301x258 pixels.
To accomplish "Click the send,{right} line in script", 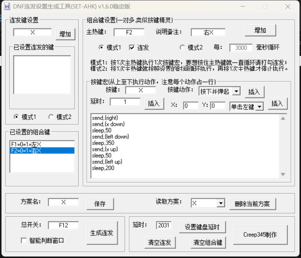I will [x=105, y=118].
